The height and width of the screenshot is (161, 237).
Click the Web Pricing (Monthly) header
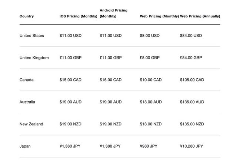(159, 16)
